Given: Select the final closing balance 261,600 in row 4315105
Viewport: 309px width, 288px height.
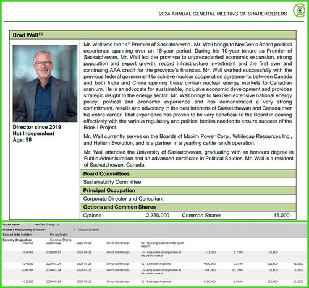Looking at the screenshot, I should [298, 282].
